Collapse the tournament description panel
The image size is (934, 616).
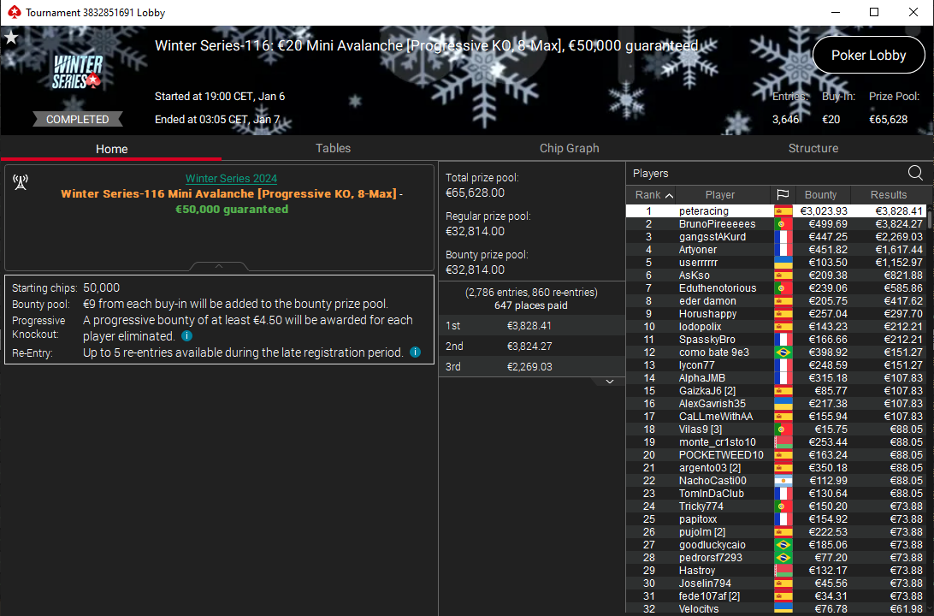coord(219,266)
